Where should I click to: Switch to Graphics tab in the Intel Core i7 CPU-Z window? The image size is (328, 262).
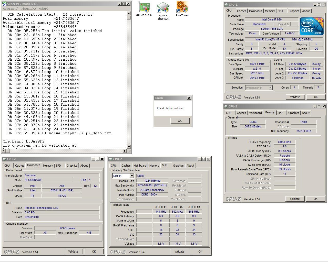pyautogui.click(x=294, y=11)
